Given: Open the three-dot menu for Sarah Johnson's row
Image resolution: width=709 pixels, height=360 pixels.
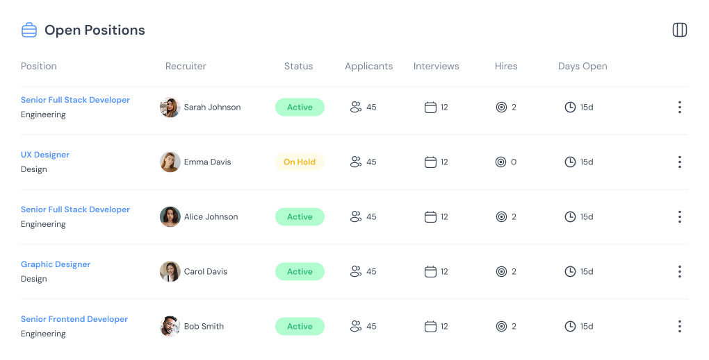Looking at the screenshot, I should click(680, 107).
